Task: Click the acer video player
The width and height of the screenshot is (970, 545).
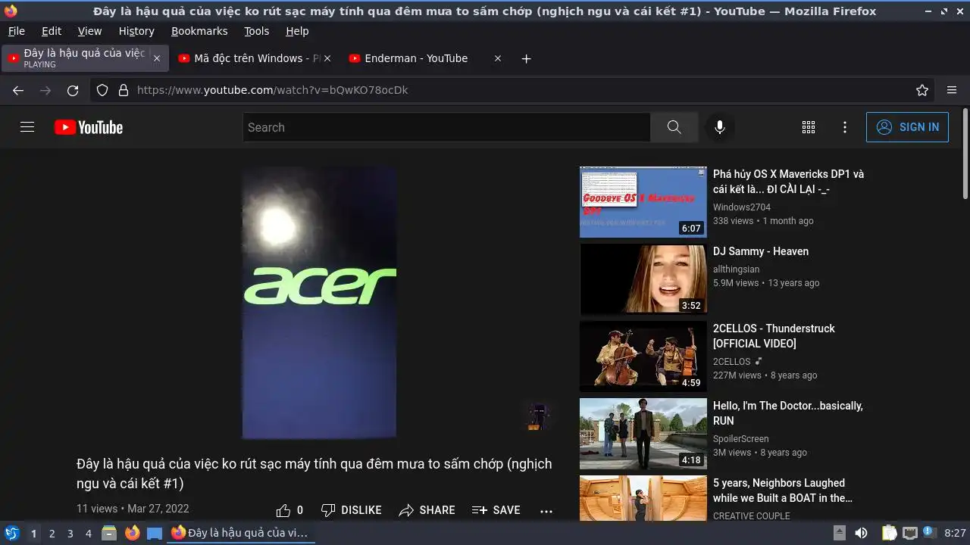Action: click(319, 303)
